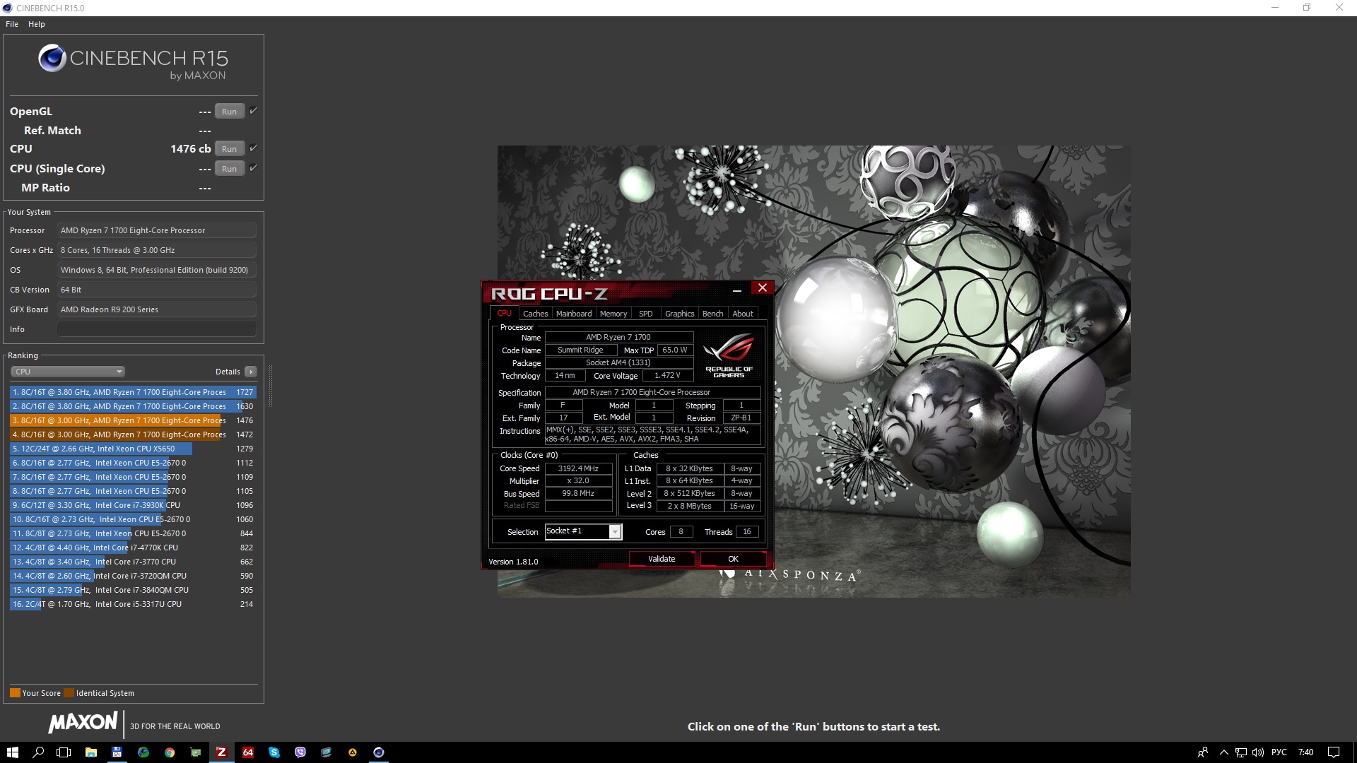1357x763 pixels.
Task: Open Viber from the taskbar
Action: pyautogui.click(x=300, y=752)
